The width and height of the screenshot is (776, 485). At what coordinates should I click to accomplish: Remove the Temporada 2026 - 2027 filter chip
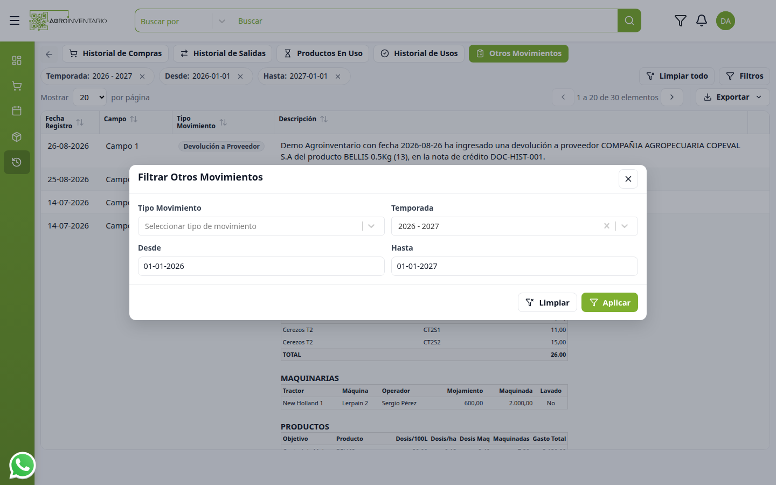pyautogui.click(x=142, y=77)
